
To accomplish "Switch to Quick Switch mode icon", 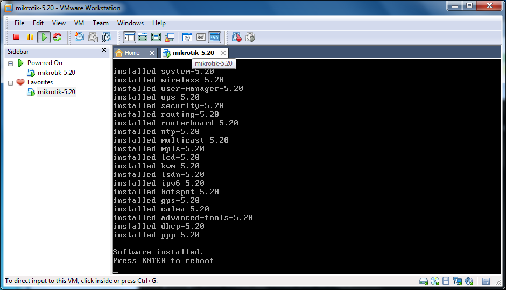I will pos(143,37).
